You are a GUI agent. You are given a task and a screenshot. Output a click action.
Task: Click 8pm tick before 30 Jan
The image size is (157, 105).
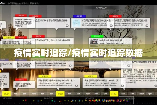tap(51, 94)
